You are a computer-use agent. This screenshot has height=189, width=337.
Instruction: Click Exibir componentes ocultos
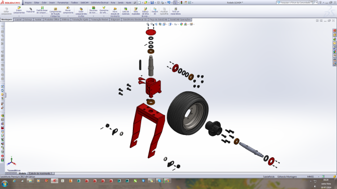click(x=81, y=12)
